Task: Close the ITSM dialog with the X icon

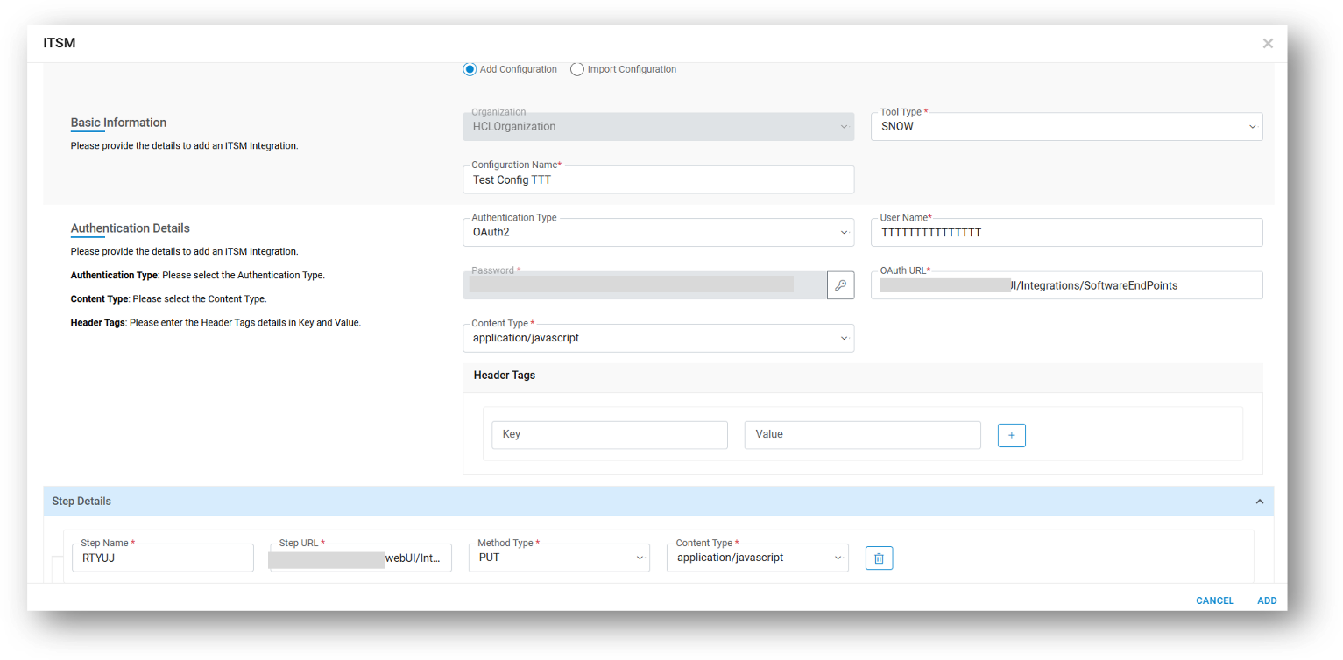Action: tap(1267, 43)
